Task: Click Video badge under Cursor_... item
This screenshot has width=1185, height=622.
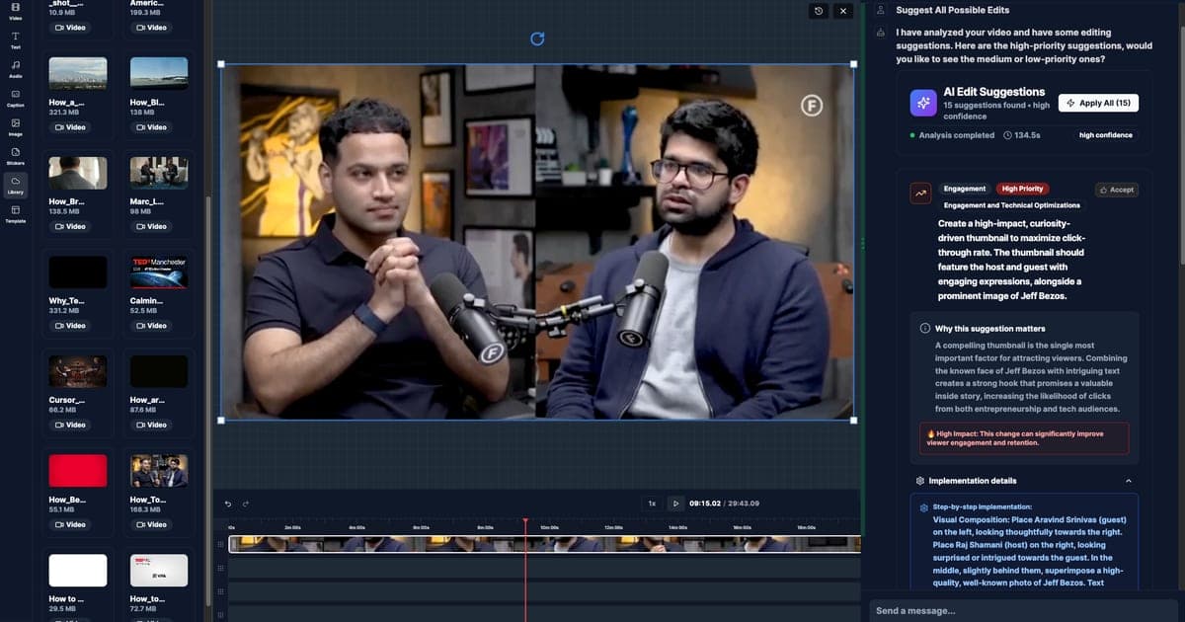Action: 69,425
